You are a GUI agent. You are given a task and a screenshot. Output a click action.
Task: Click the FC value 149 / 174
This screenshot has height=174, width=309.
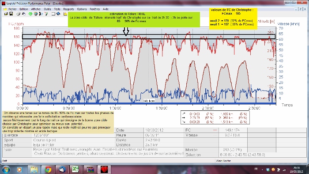click(233, 130)
